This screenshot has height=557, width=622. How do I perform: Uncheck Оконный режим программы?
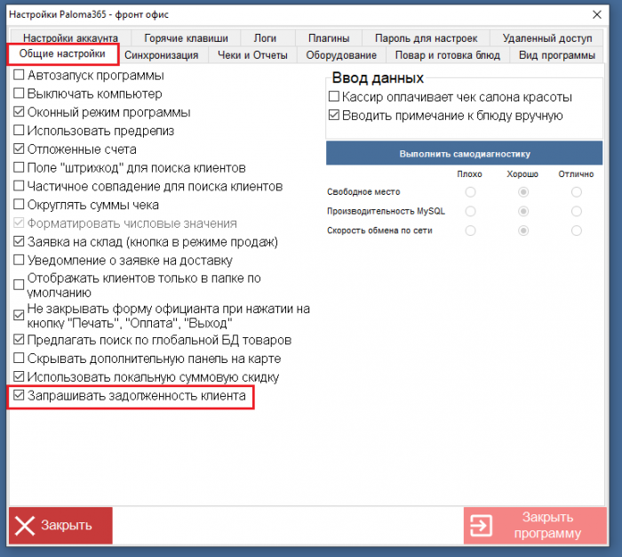click(19, 113)
